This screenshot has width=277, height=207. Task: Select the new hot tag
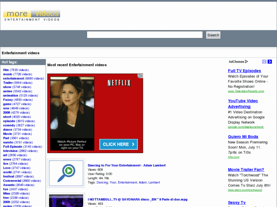click(x=6, y=108)
